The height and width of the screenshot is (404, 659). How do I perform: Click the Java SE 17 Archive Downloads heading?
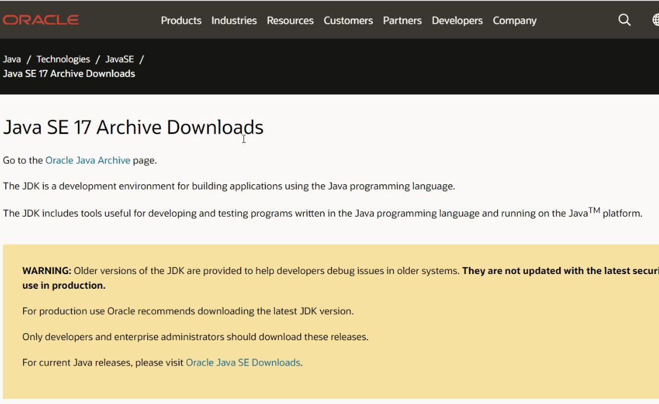(133, 127)
